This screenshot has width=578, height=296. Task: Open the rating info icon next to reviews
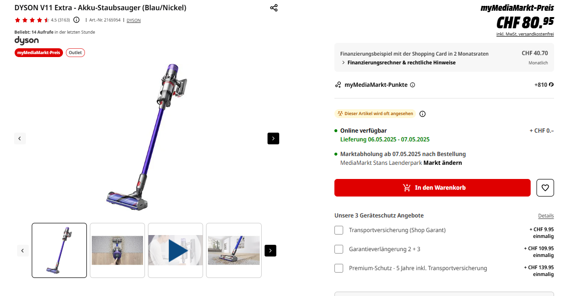76,20
